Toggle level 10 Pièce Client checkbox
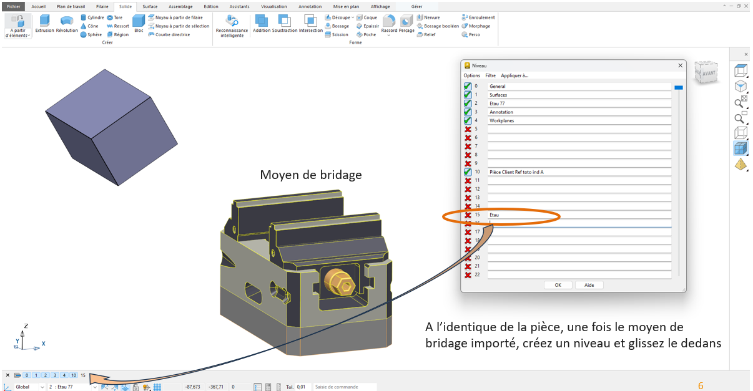This screenshot has height=391, width=753. (x=468, y=171)
